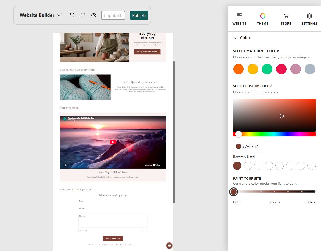321x251 pixels.
Task: Toggle the preview eye icon
Action: point(93,15)
